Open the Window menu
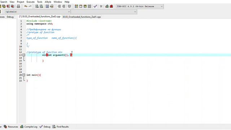Screen dimensions: 231x130 pyautogui.click(x=58, y=2)
